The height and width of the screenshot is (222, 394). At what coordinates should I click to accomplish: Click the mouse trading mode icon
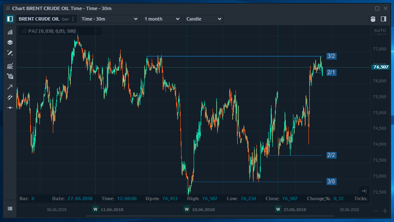click(373, 19)
